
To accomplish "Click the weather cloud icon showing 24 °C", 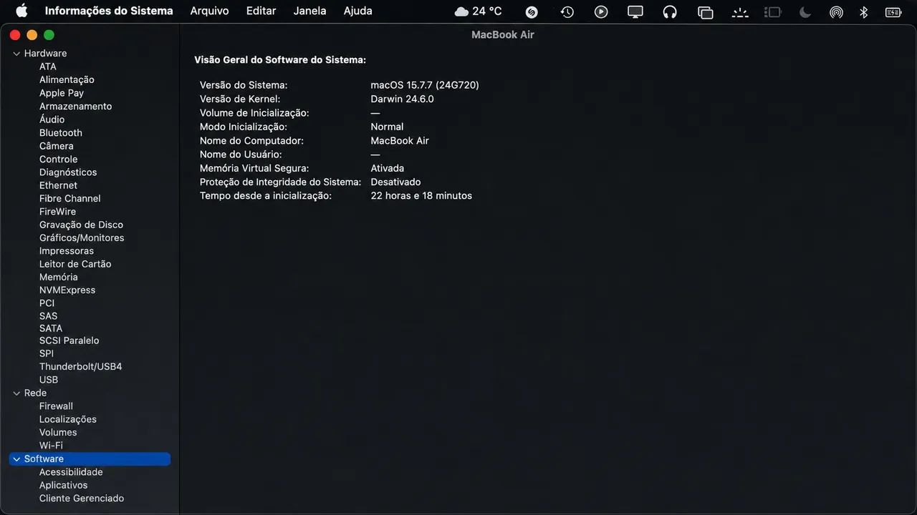I will pos(461,11).
